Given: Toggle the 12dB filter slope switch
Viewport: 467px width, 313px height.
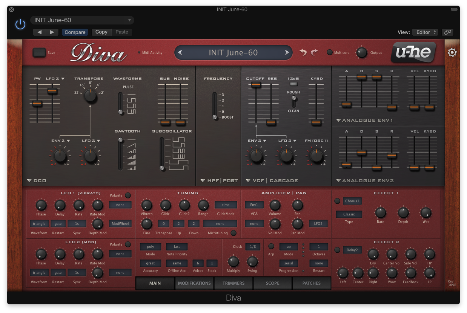Looking at the screenshot, I should (x=293, y=84).
